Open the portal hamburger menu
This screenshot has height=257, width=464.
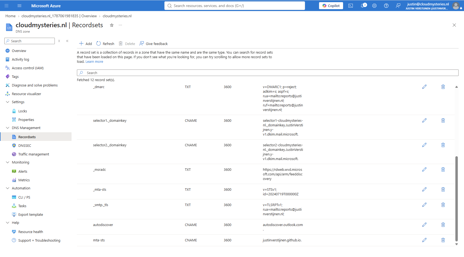tap(19, 6)
